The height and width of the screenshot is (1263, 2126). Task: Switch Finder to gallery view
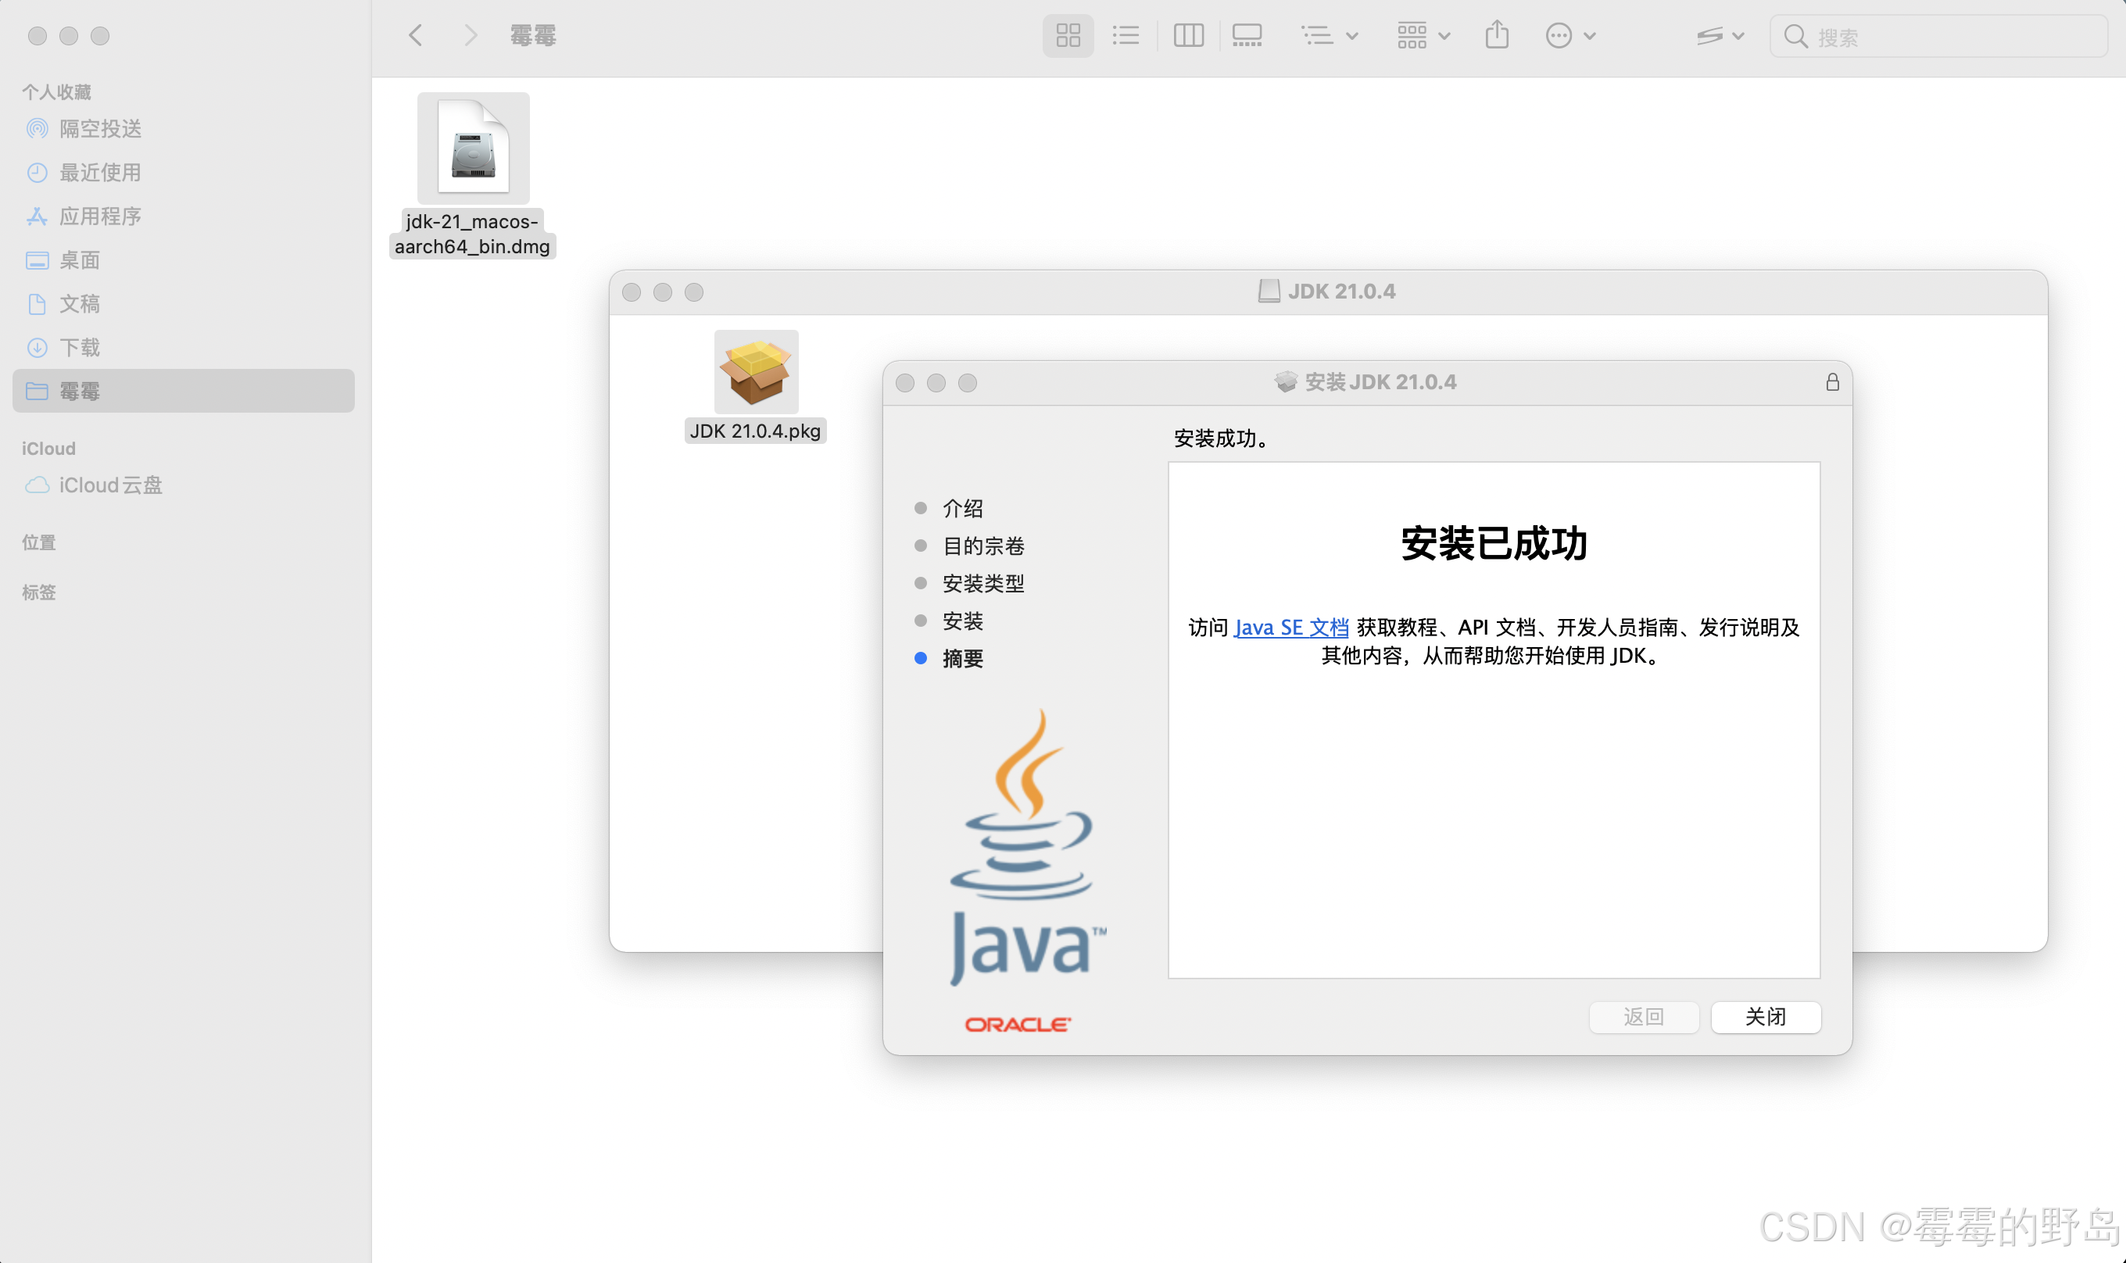point(1247,36)
